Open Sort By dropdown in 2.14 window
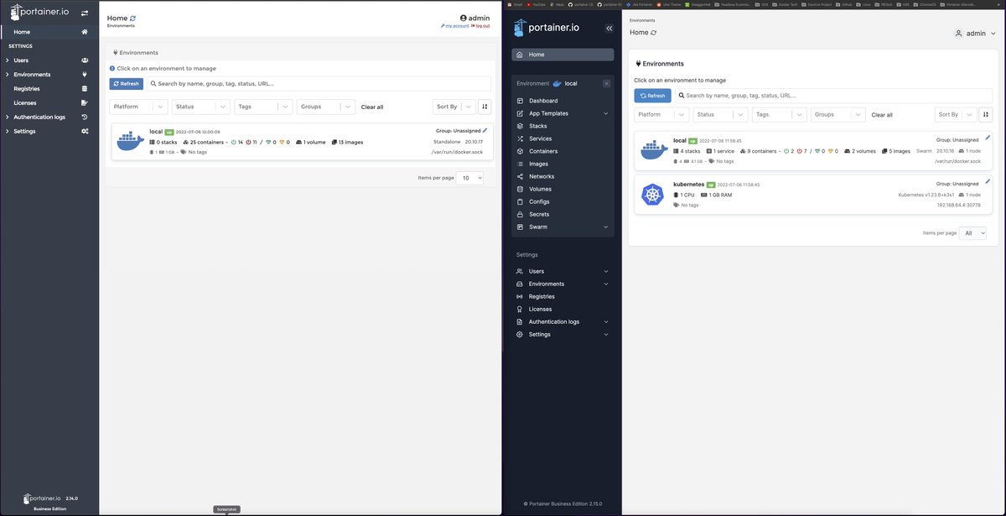 pos(454,107)
